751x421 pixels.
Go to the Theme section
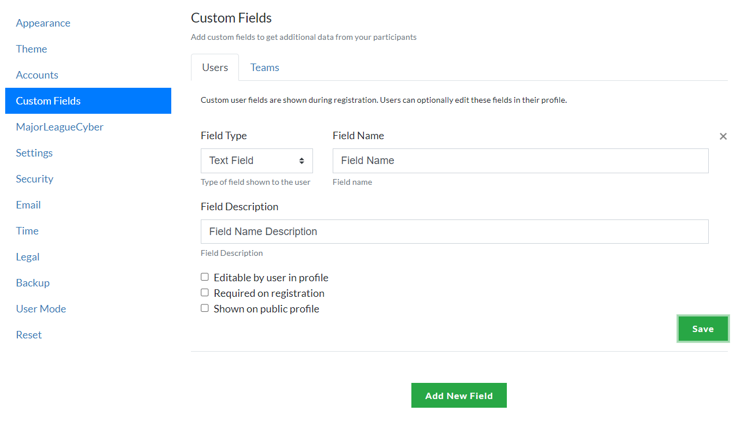tap(32, 49)
